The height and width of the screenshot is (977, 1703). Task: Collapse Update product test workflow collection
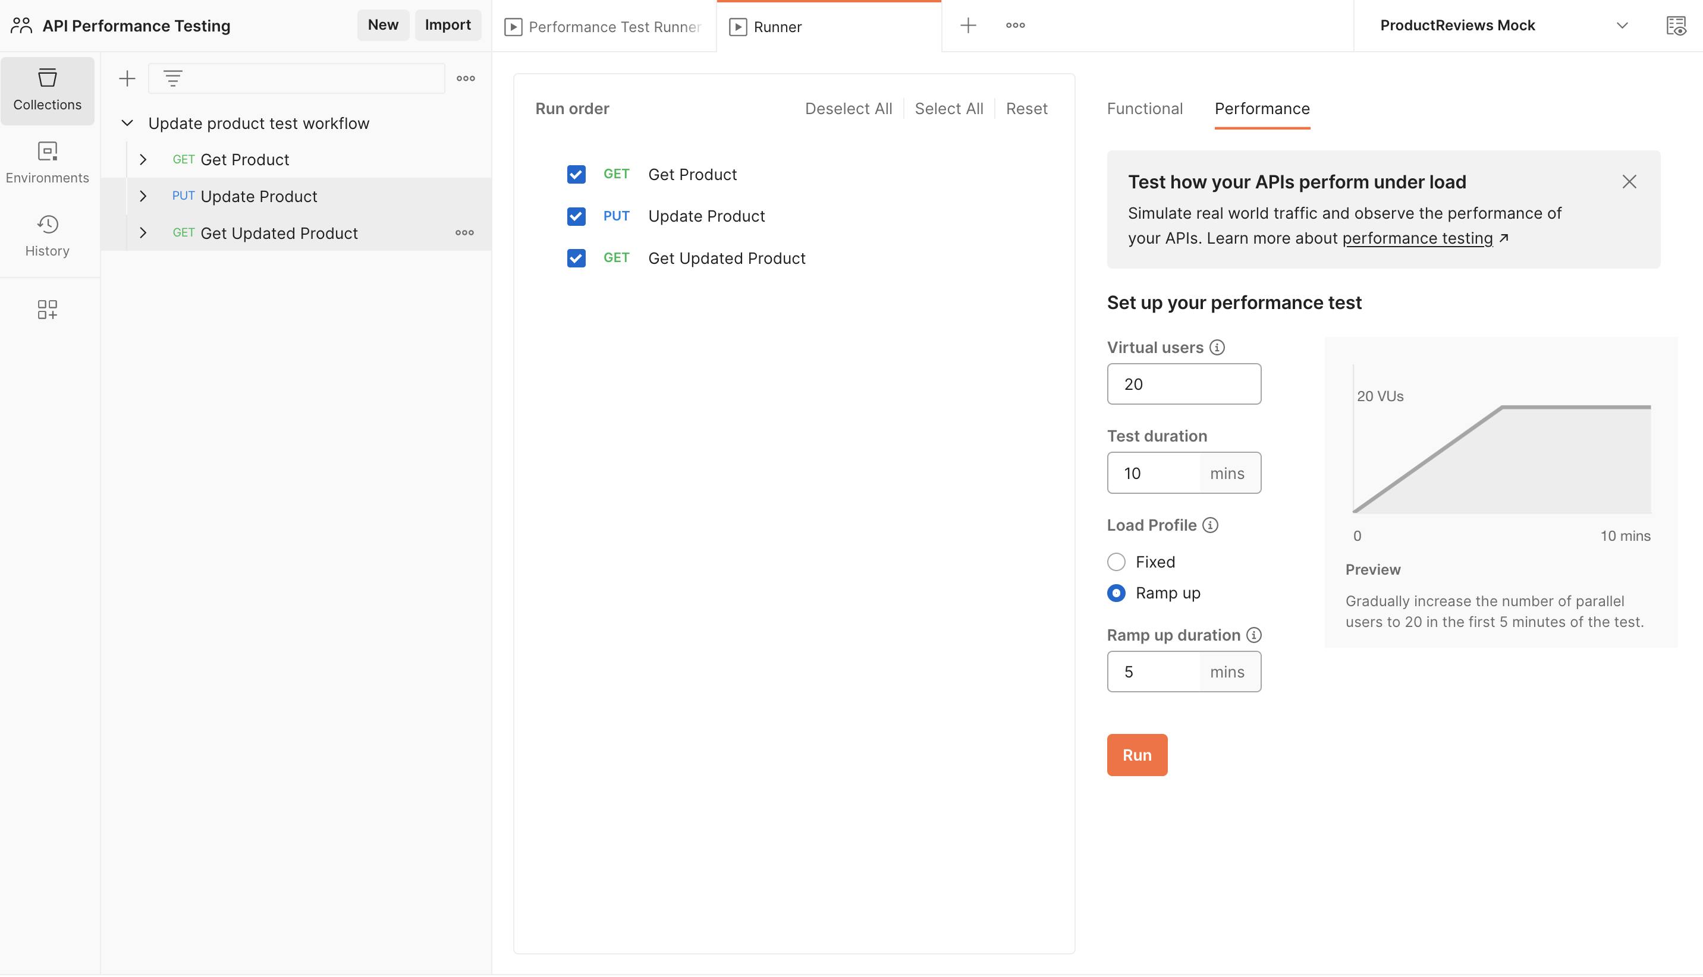point(127,124)
